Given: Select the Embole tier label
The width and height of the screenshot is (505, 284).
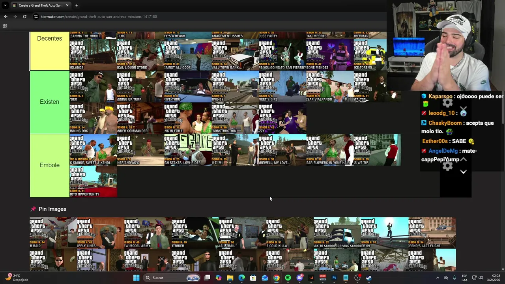Looking at the screenshot, I should point(50,165).
